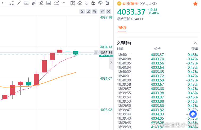Image resolution: width=201 pixels, height=130 pixels.
Task: Open the blue chat support bubble
Action: [x=193, y=114]
